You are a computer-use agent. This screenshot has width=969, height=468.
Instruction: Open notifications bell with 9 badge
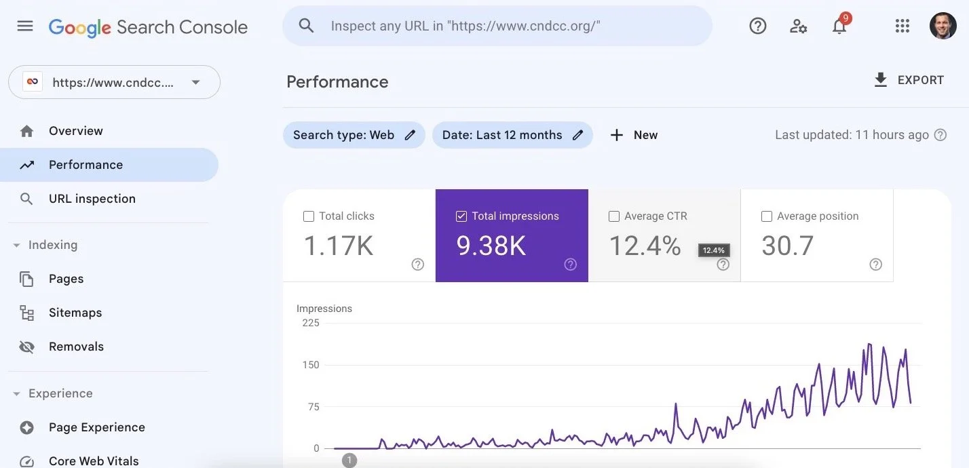coord(840,25)
